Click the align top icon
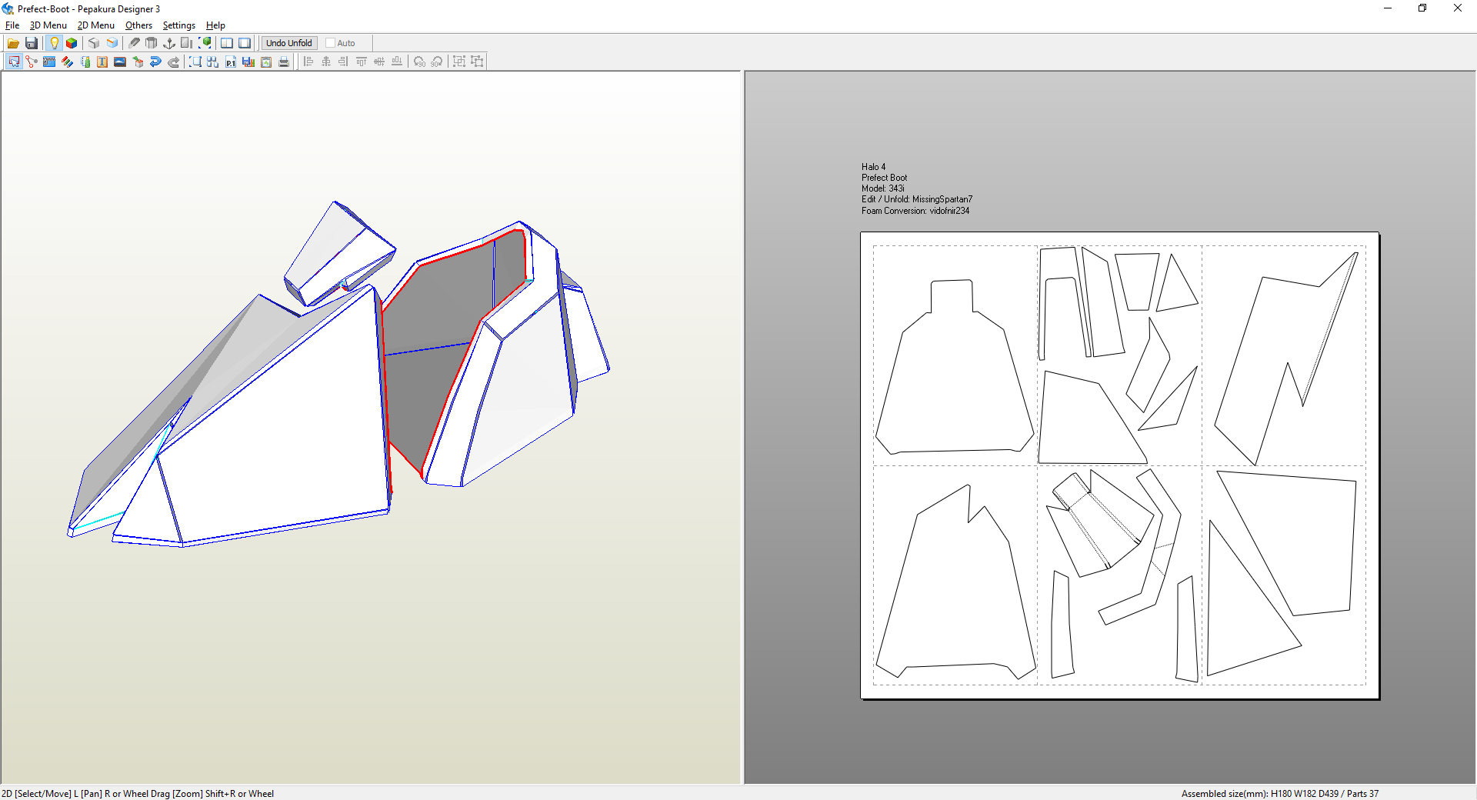This screenshot has width=1477, height=800. pos(362,62)
